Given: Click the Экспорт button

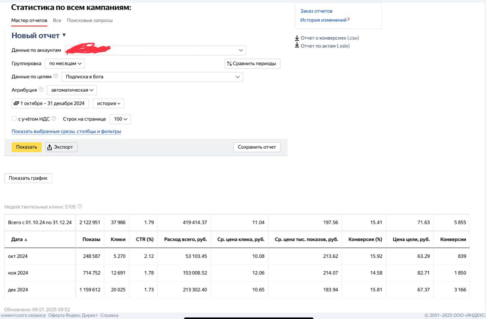Looking at the screenshot, I should pyautogui.click(x=61, y=147).
